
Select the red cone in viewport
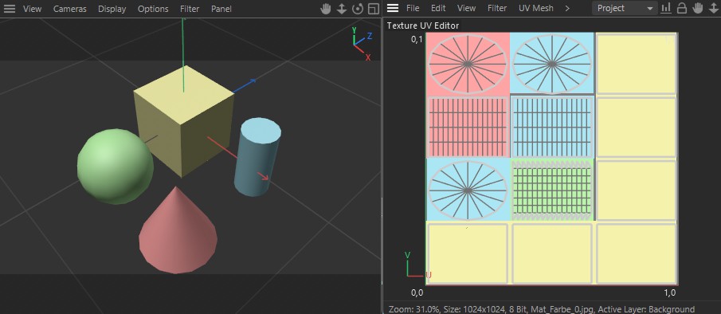click(x=178, y=230)
